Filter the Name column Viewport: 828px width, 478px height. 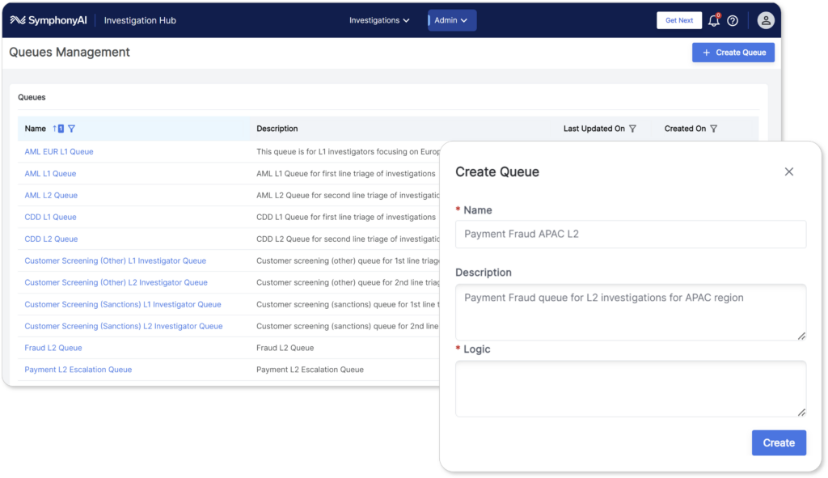point(72,129)
